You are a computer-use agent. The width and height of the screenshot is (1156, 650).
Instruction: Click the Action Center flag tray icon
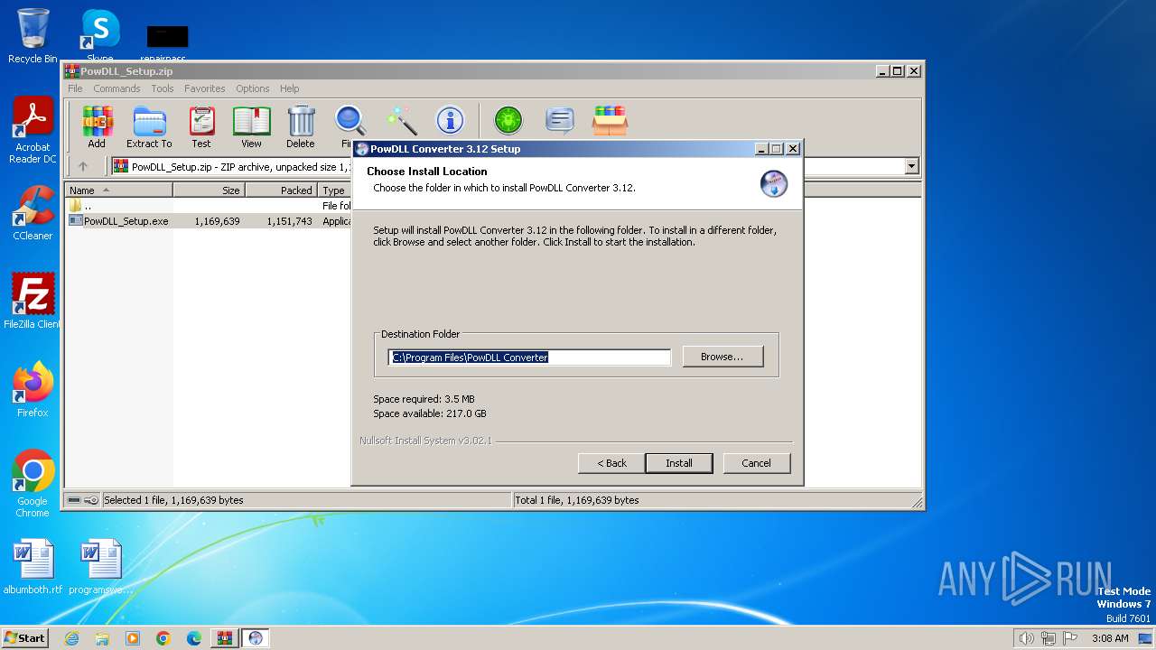(x=1070, y=638)
